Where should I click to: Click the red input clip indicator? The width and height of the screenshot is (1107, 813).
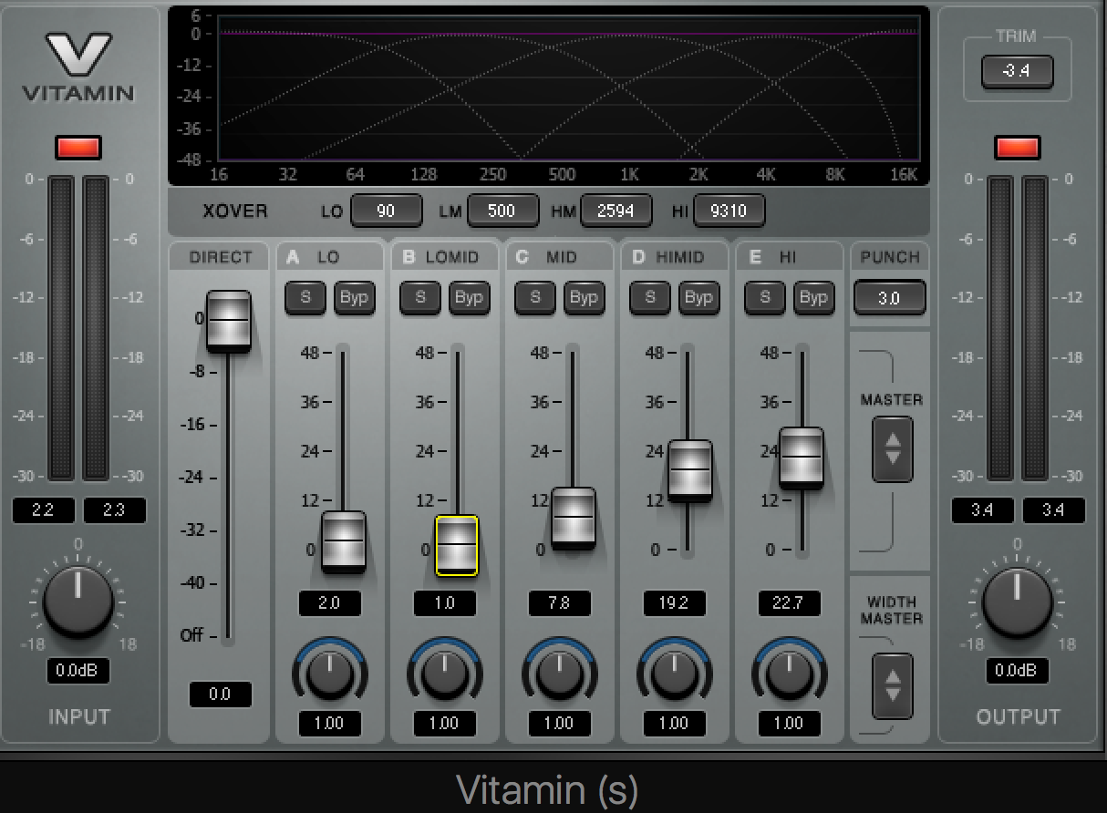click(x=78, y=147)
